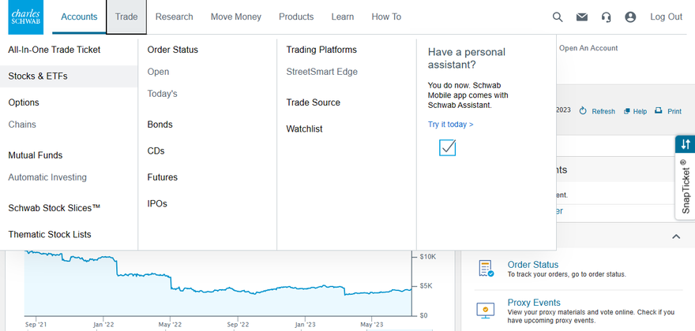The width and height of the screenshot is (695, 331).
Task: Select Chains under Options
Action: [x=22, y=125]
